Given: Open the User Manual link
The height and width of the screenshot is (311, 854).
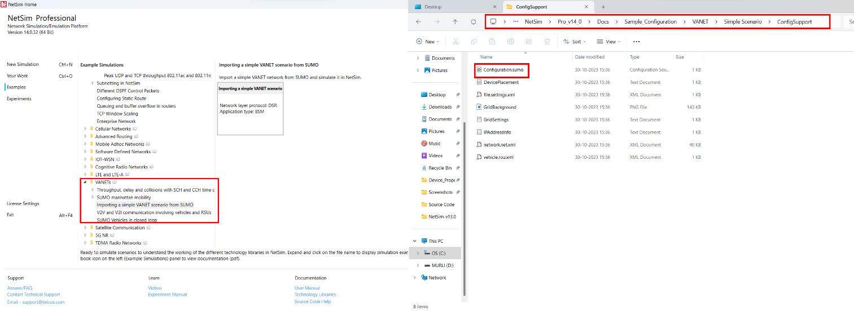Looking at the screenshot, I should pyautogui.click(x=307, y=288).
